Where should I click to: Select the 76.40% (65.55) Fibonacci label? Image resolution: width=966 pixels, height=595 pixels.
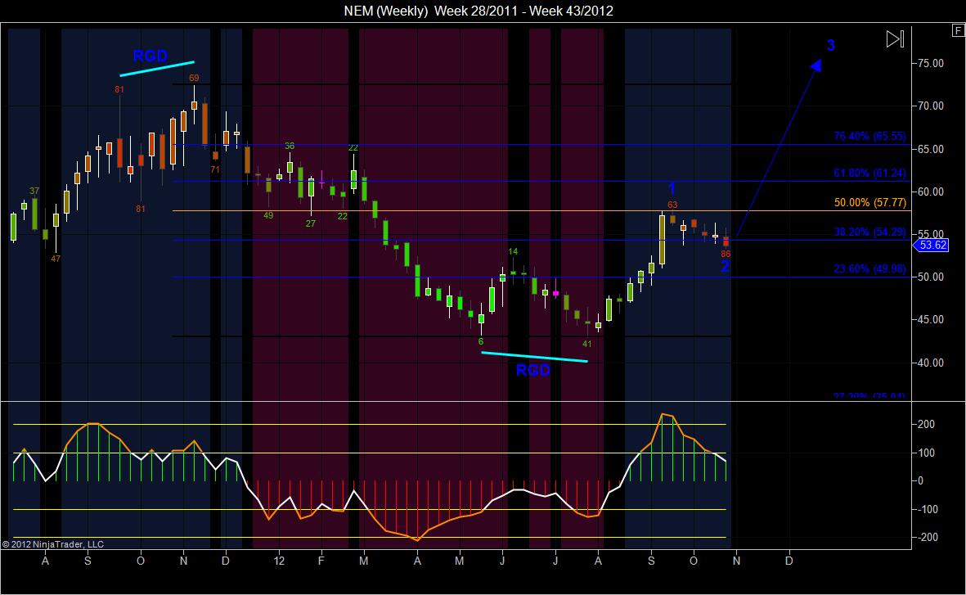coord(869,136)
